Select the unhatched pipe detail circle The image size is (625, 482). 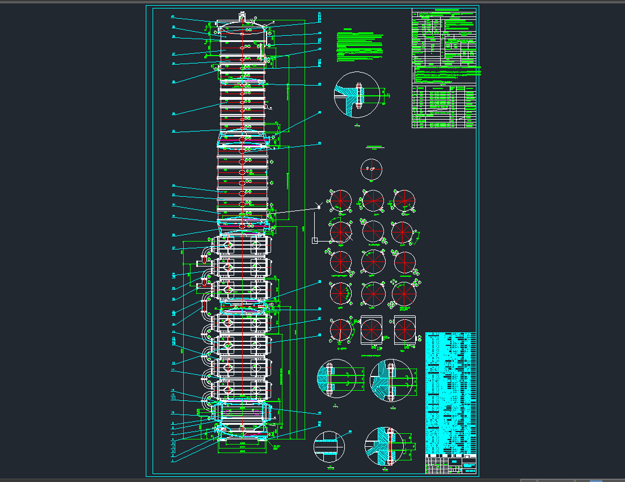point(330,446)
